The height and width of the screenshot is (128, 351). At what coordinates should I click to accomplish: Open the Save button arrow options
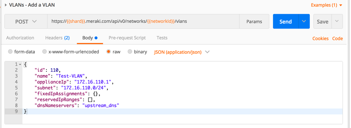point(337,21)
